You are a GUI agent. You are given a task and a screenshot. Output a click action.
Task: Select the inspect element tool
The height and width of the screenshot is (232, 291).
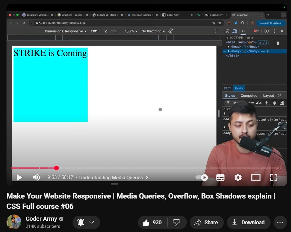227,31
